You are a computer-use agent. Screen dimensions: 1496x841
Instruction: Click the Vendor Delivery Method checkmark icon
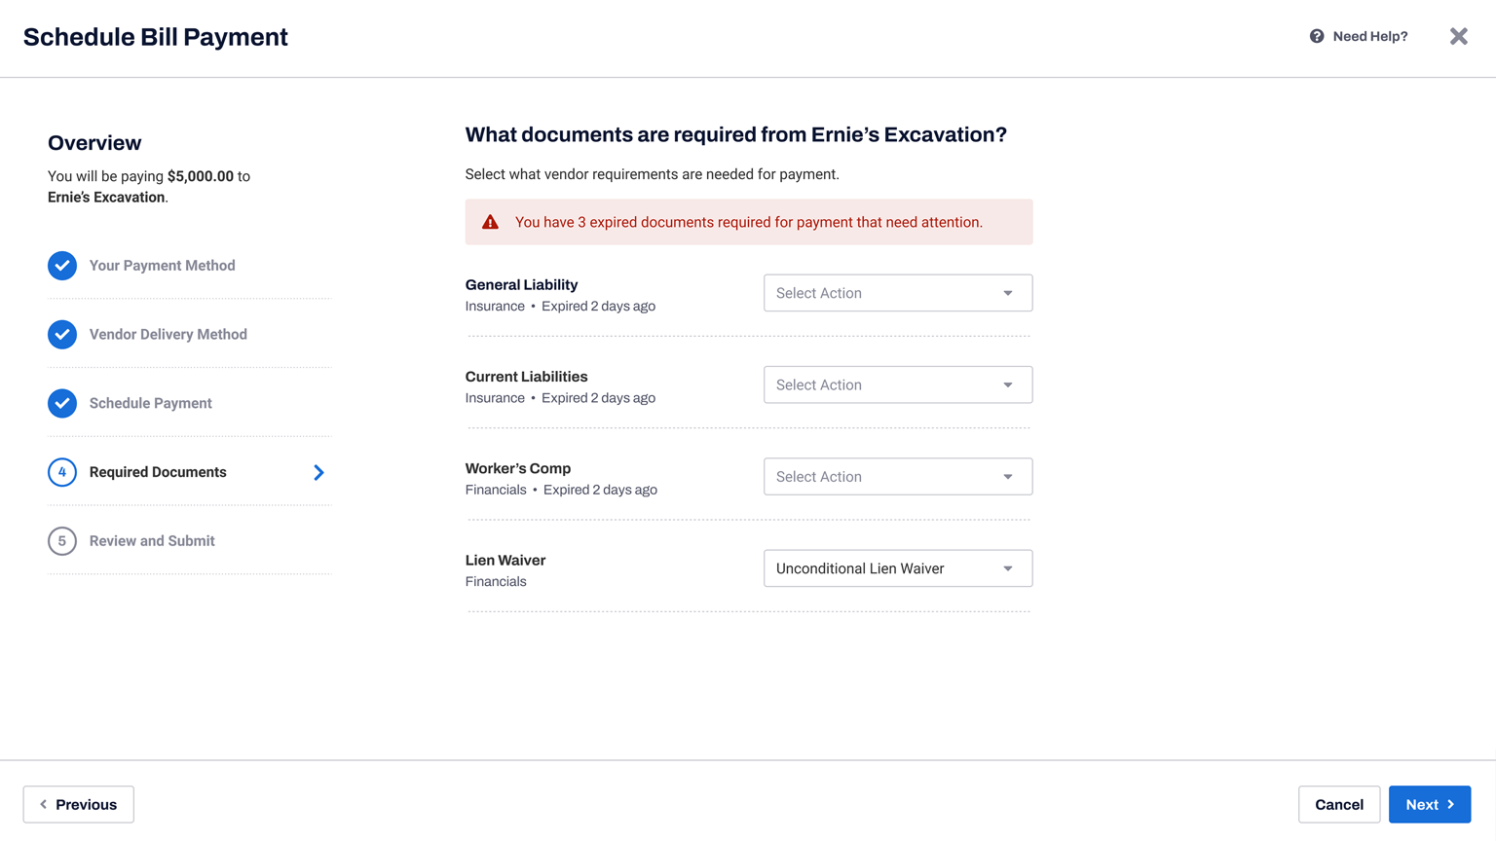point(62,334)
